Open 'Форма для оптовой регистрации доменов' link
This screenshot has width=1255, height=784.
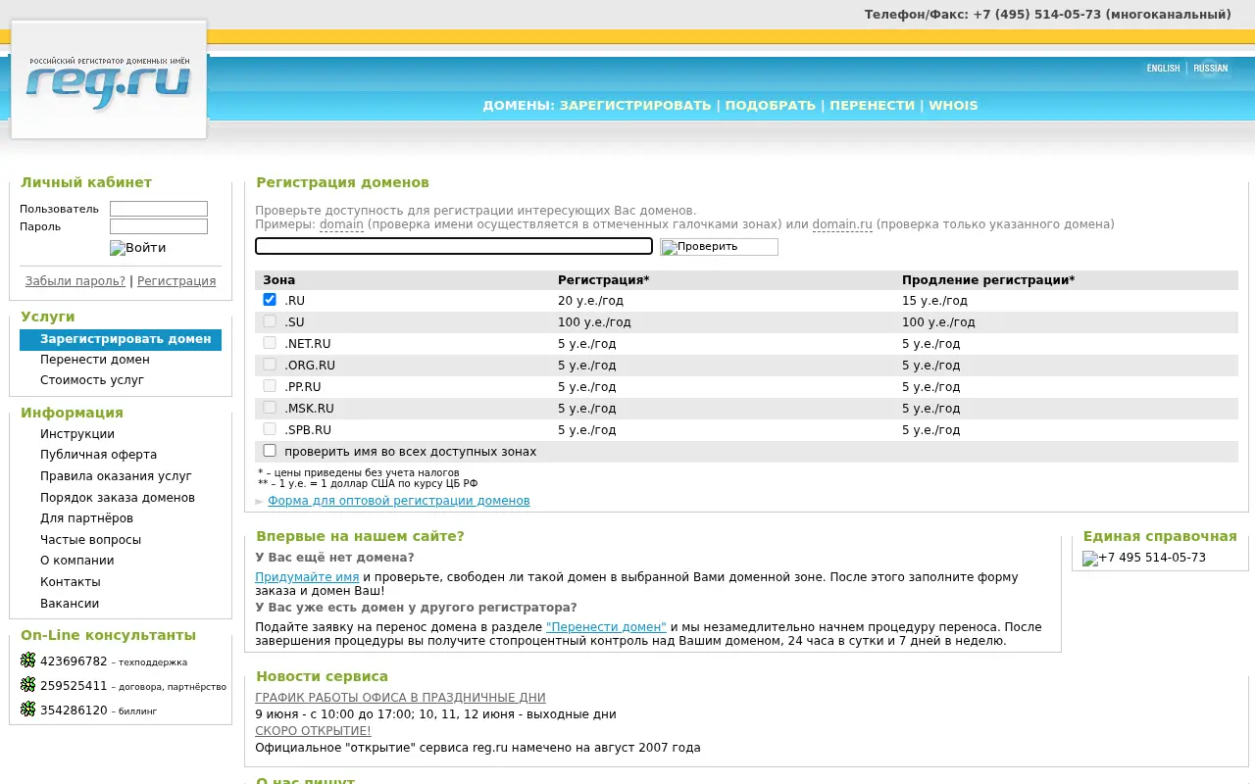point(399,501)
